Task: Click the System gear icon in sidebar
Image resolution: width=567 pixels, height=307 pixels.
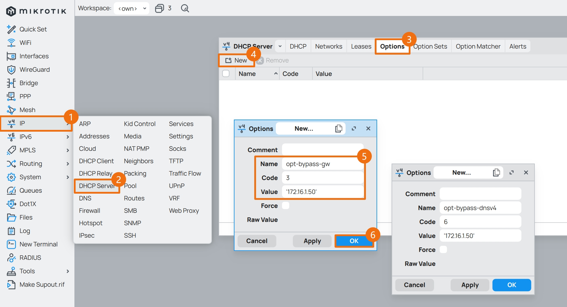Action: 11,177
